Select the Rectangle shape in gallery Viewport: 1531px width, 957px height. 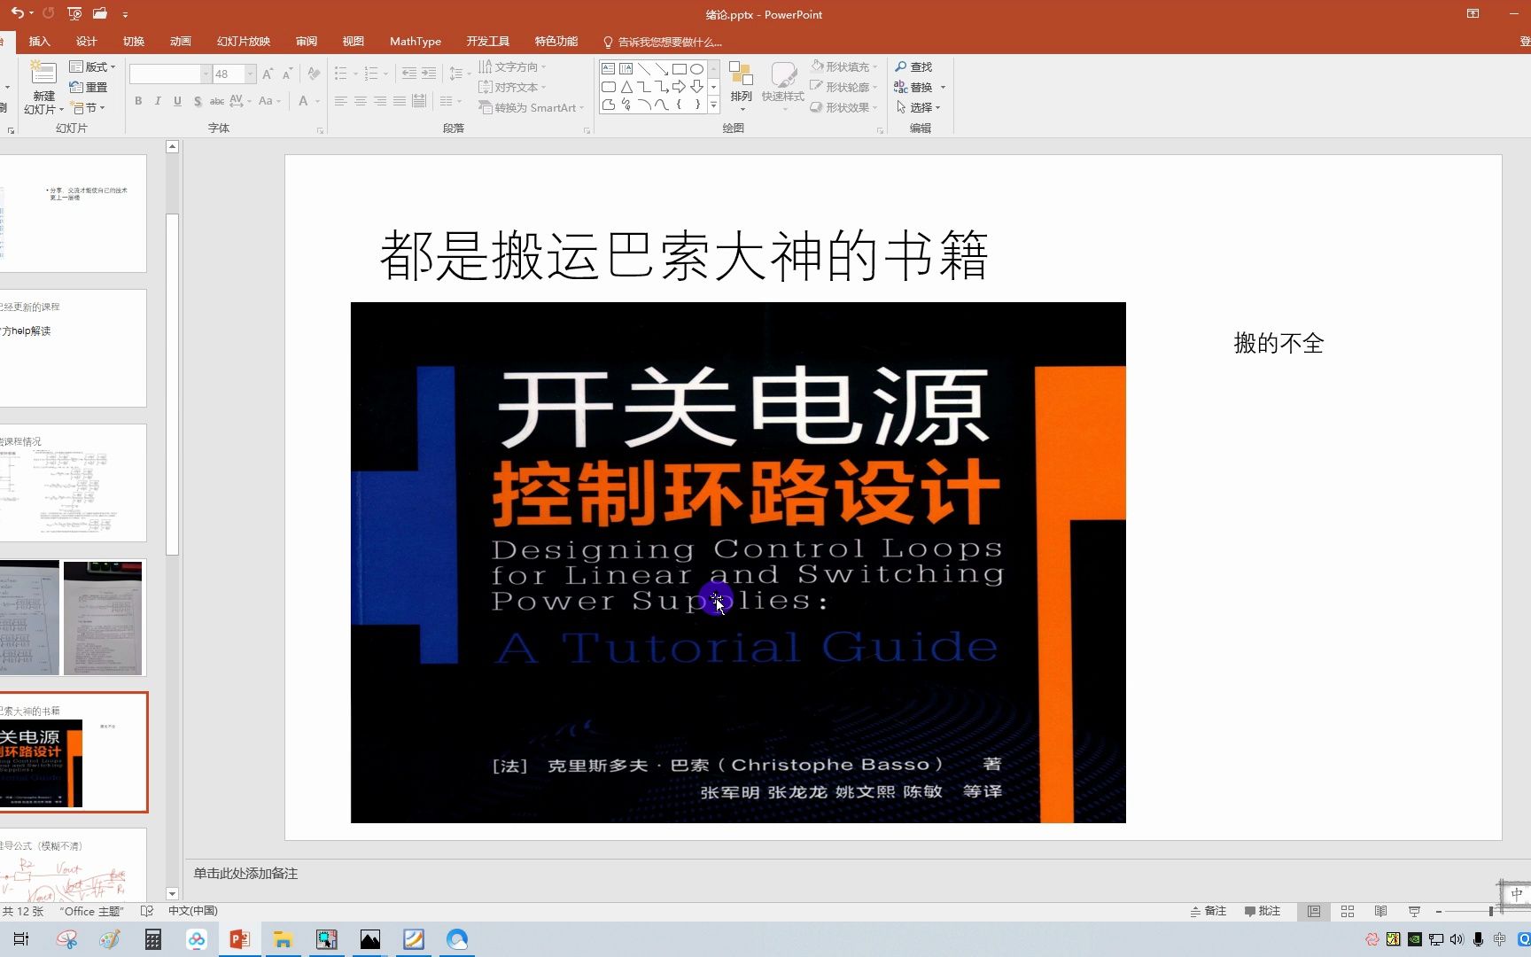point(680,68)
